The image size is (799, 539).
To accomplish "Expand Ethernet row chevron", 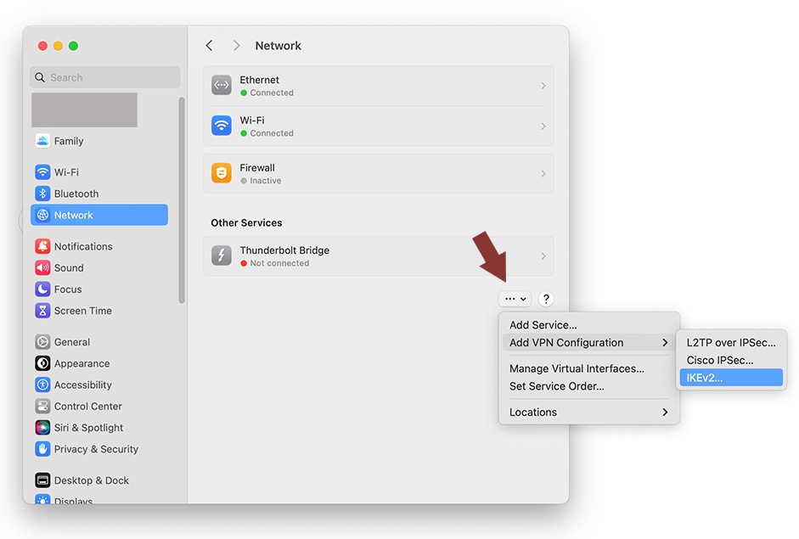I will click(x=543, y=86).
